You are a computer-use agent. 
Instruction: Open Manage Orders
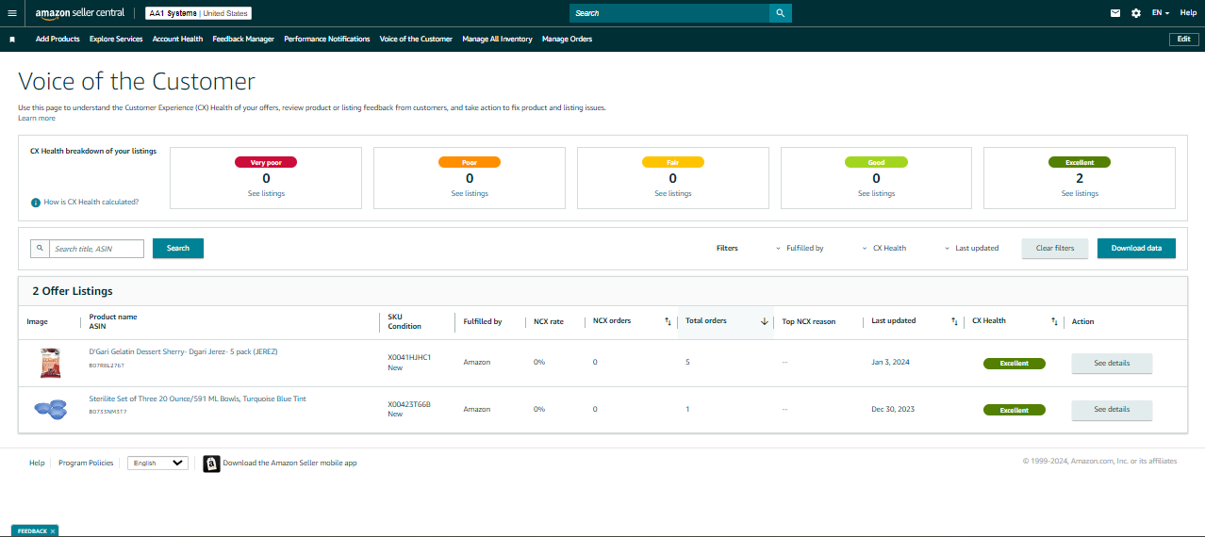568,40
